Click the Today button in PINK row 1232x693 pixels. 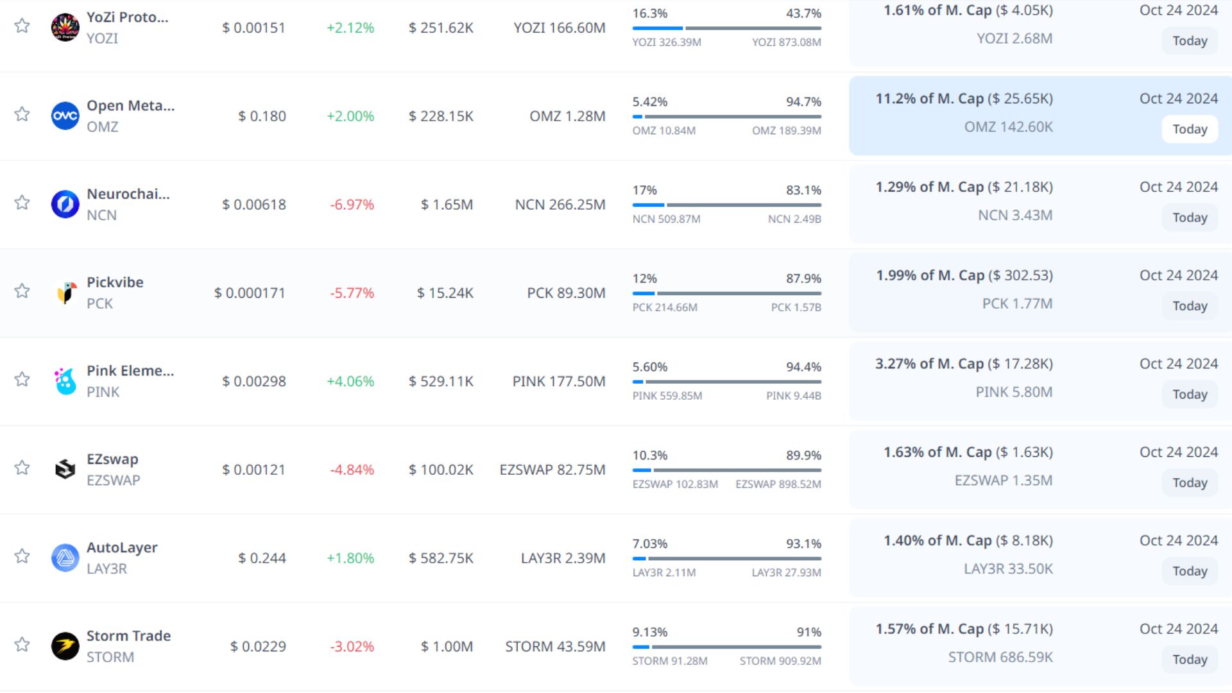click(x=1190, y=394)
